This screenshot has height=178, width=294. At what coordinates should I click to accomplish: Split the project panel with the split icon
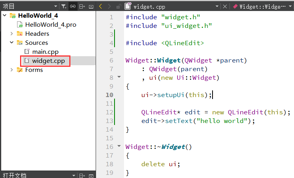pyautogui.click(x=82, y=7)
